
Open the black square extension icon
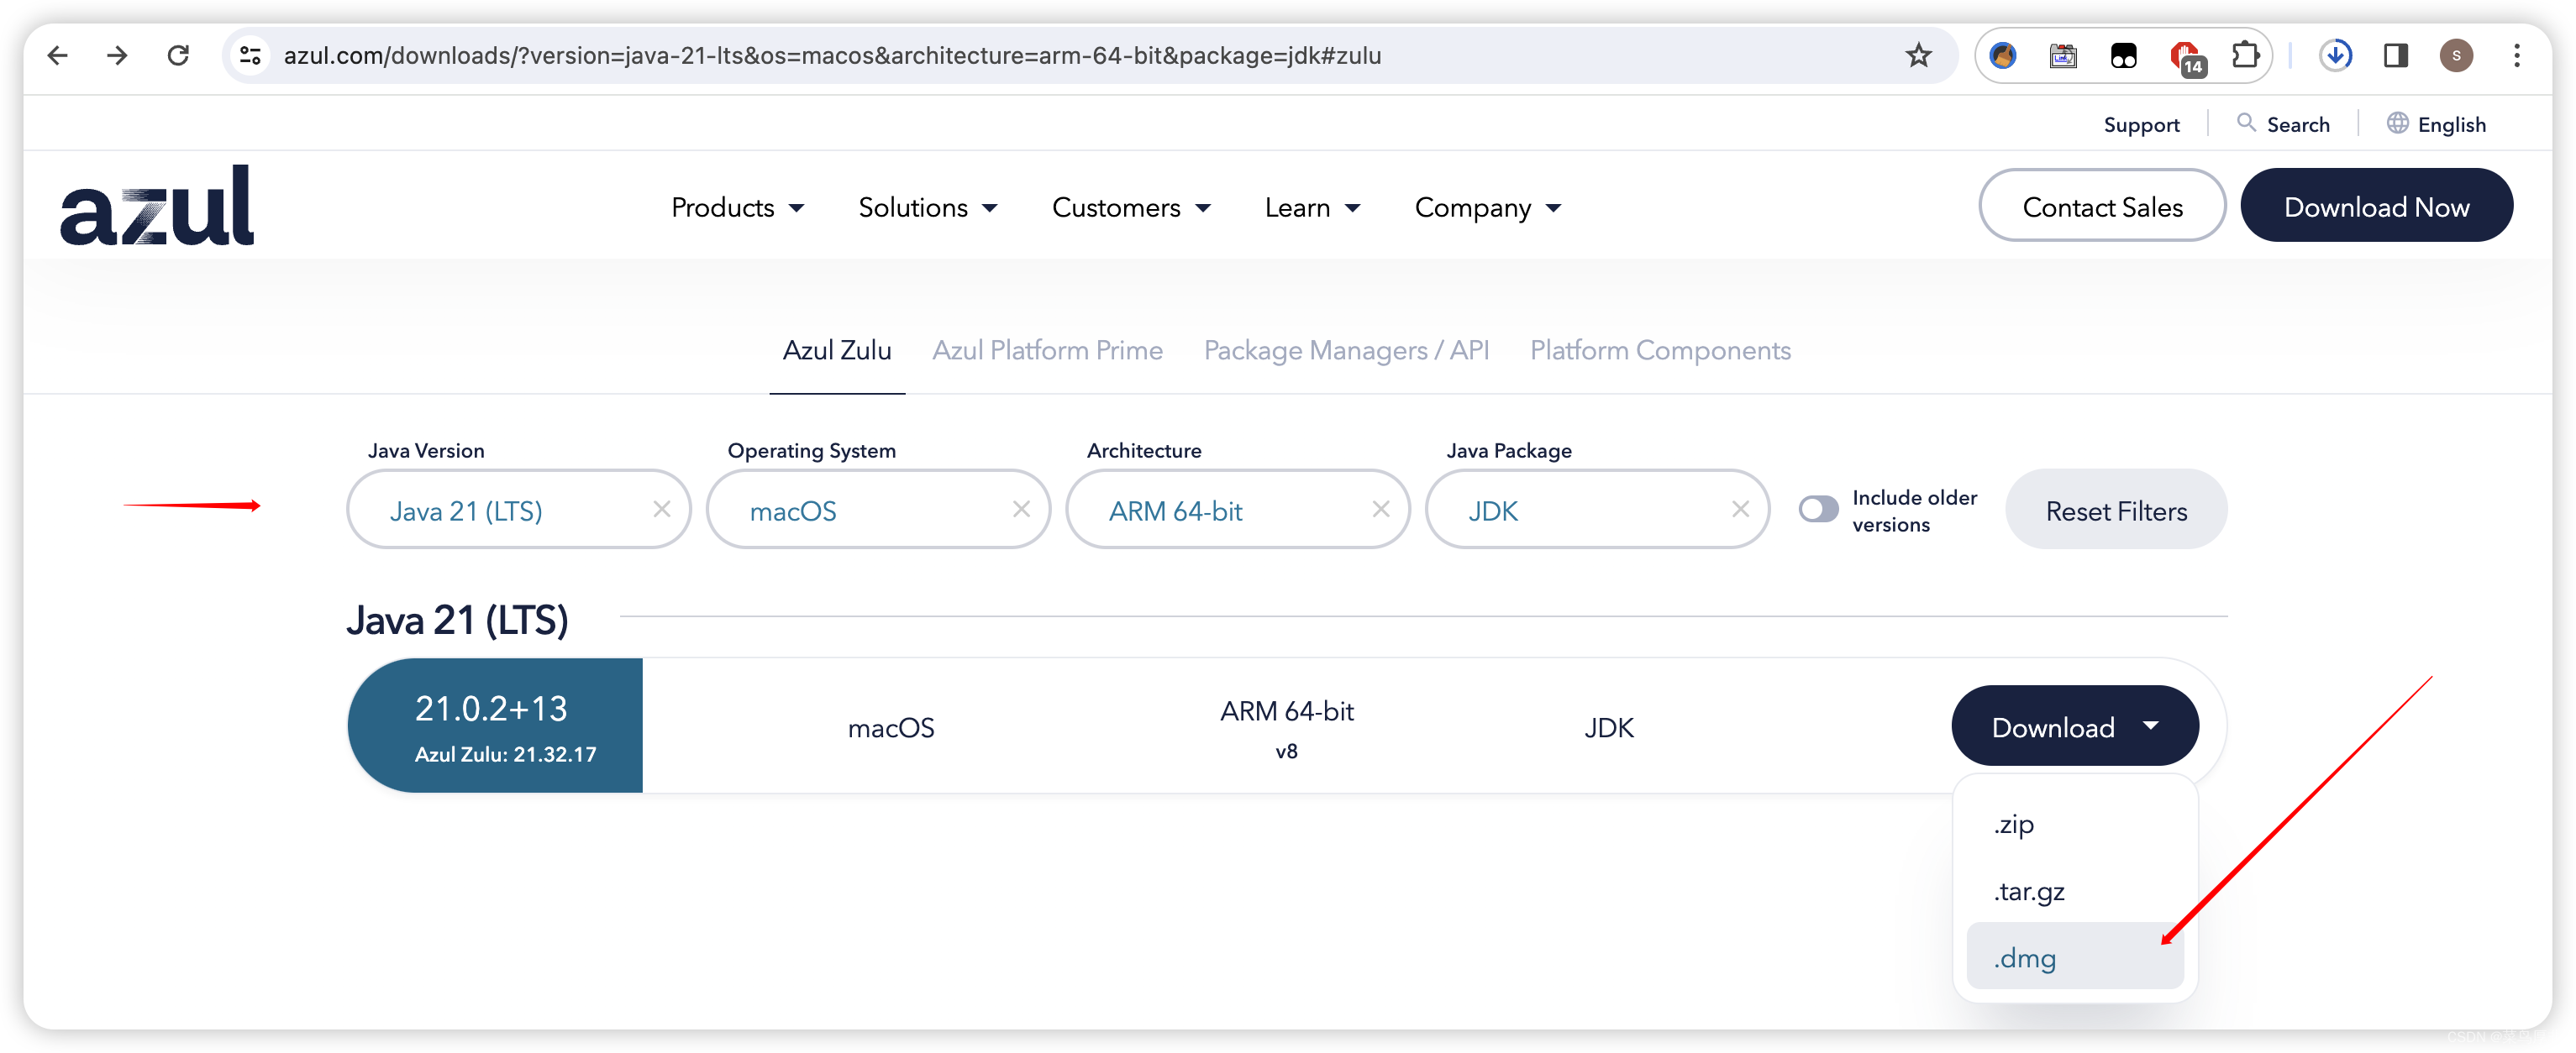click(x=2124, y=55)
